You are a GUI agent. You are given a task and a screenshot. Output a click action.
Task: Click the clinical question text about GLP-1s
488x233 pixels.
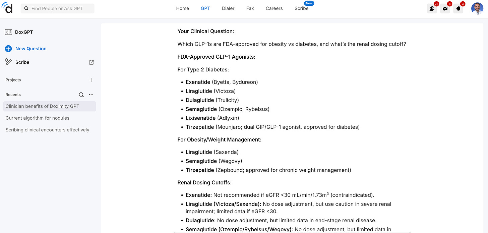coord(292,44)
